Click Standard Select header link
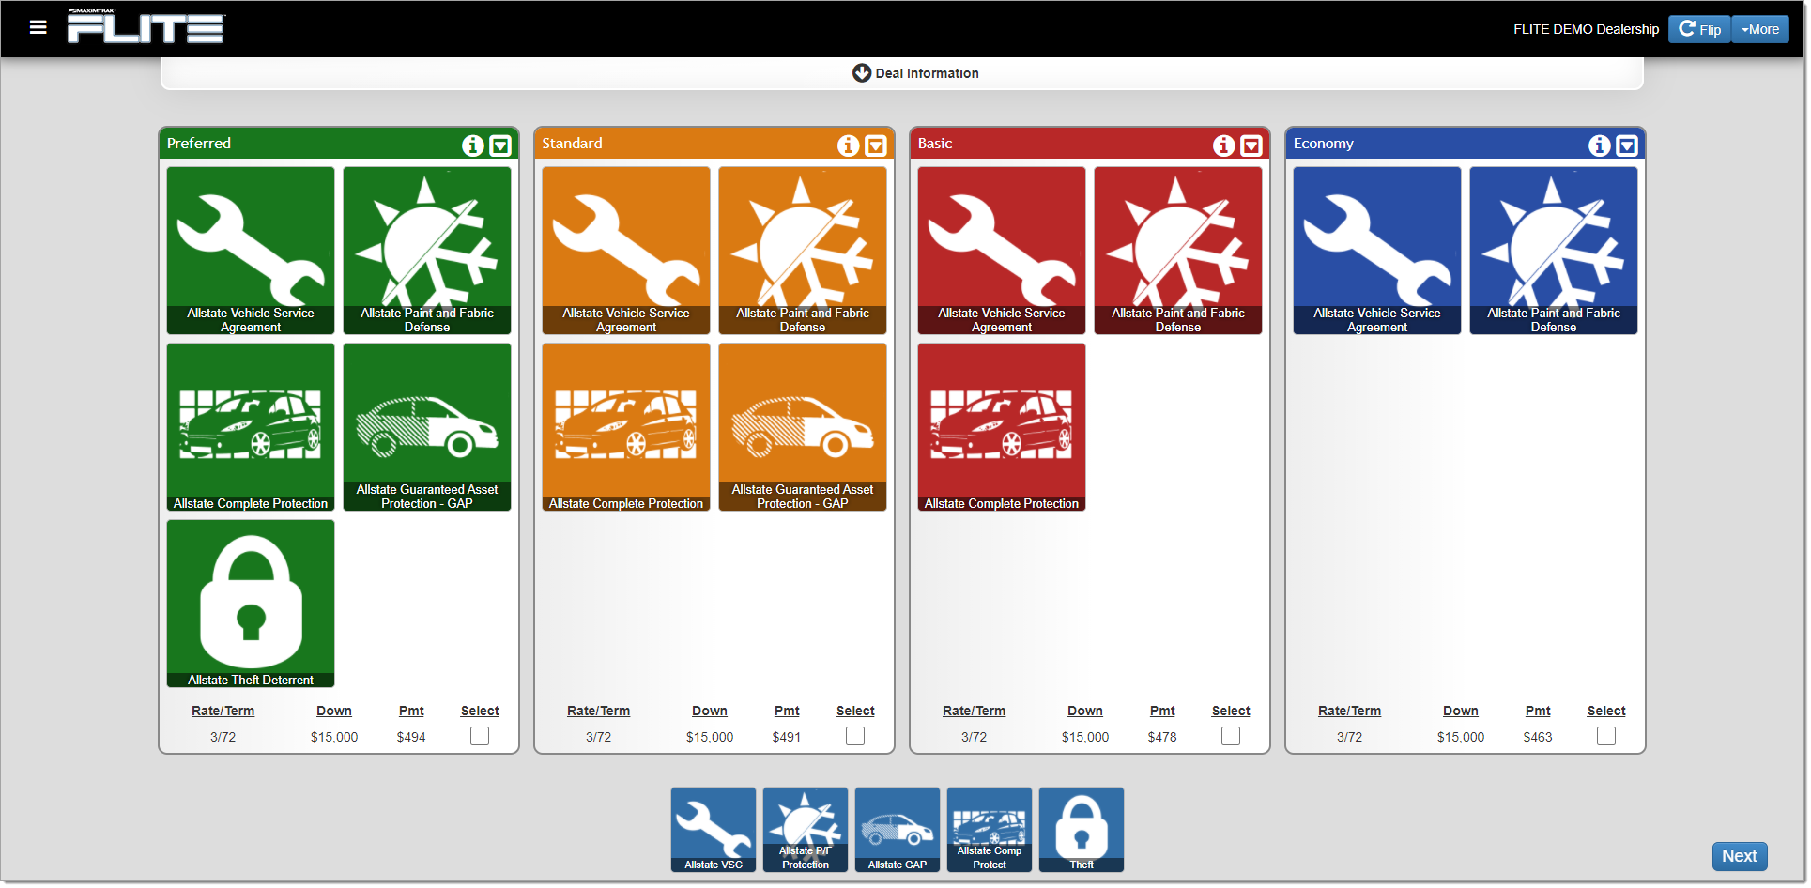Screen dimensions: 1811x888 coord(855,711)
